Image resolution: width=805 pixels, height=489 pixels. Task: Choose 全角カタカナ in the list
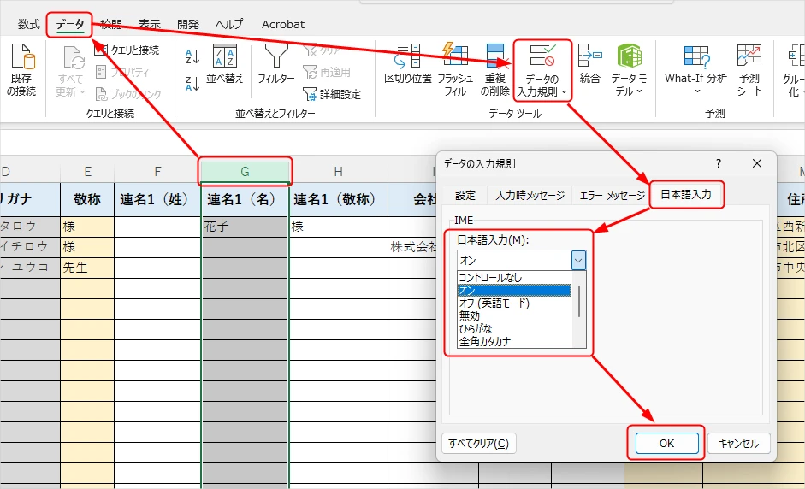pyautogui.click(x=514, y=341)
